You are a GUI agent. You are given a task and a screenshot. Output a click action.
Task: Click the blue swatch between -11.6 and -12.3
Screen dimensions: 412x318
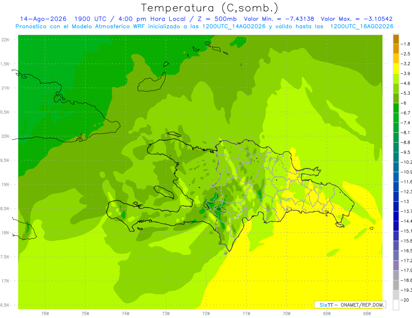point(396,186)
